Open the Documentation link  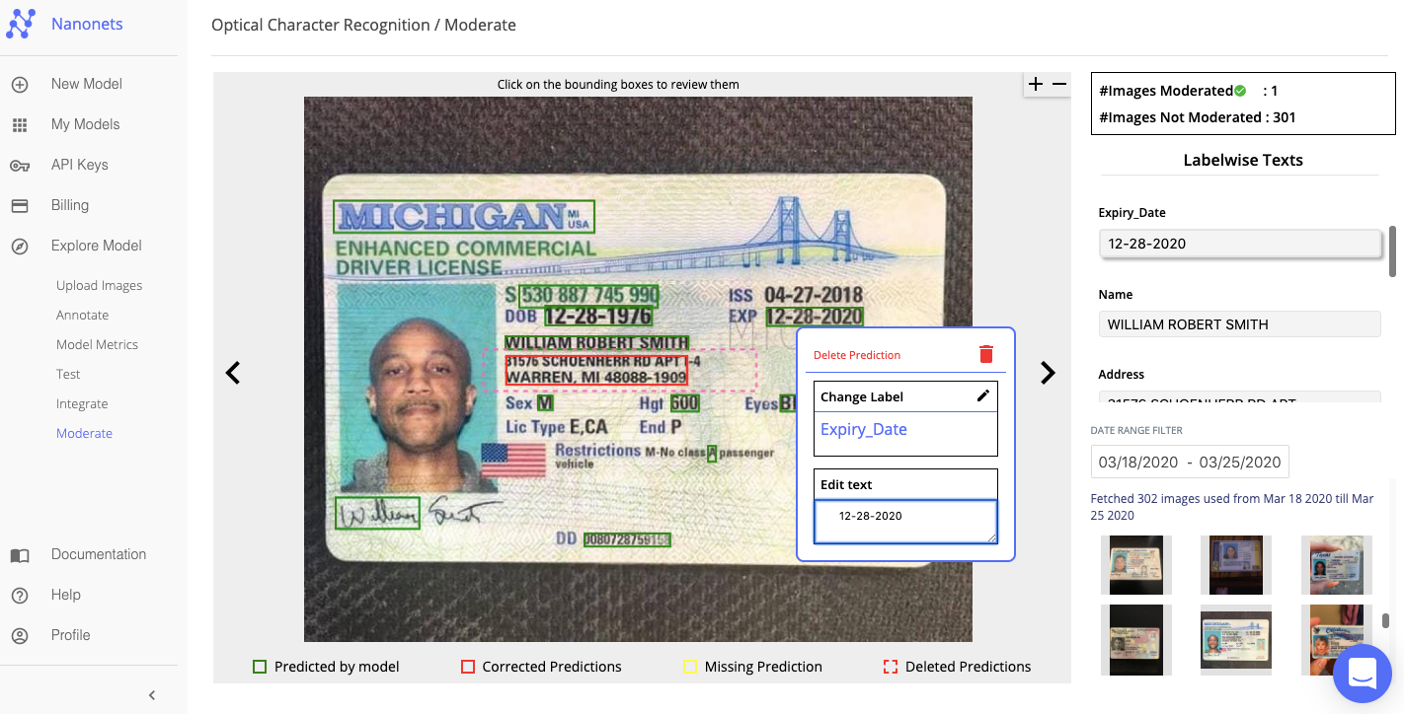click(x=98, y=554)
